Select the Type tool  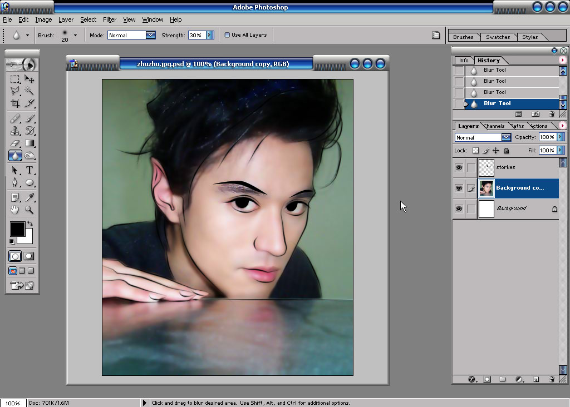(29, 170)
